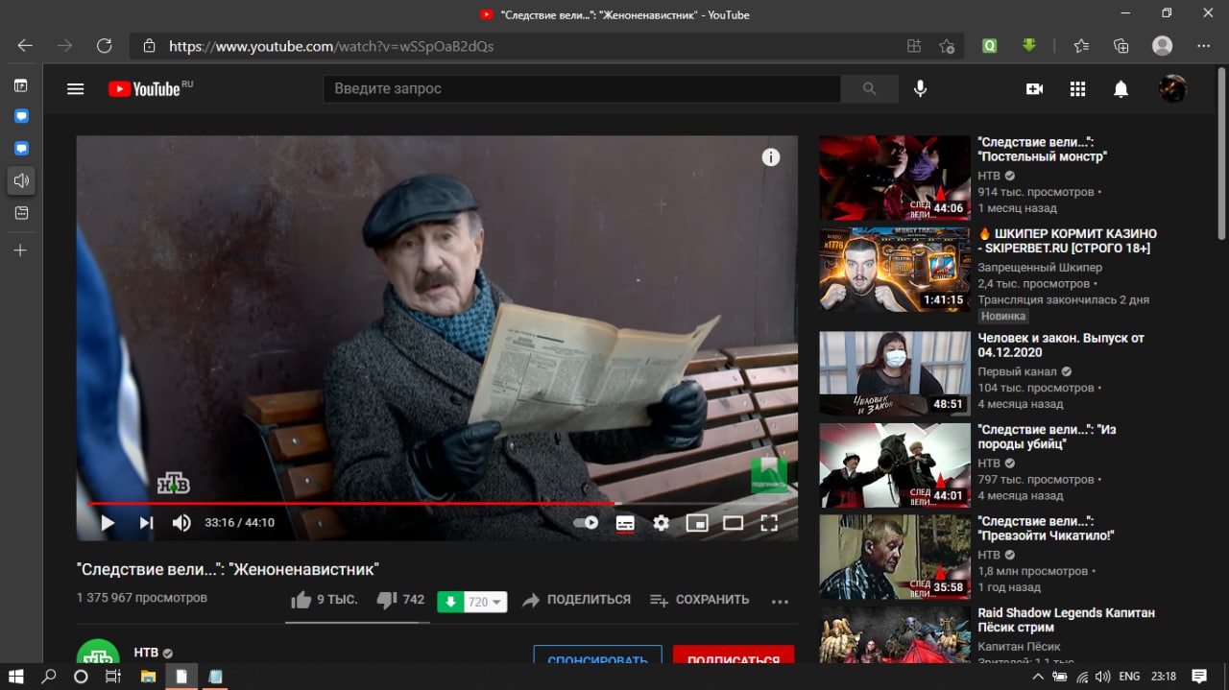
Task: Skip to the next video
Action: [x=146, y=523]
